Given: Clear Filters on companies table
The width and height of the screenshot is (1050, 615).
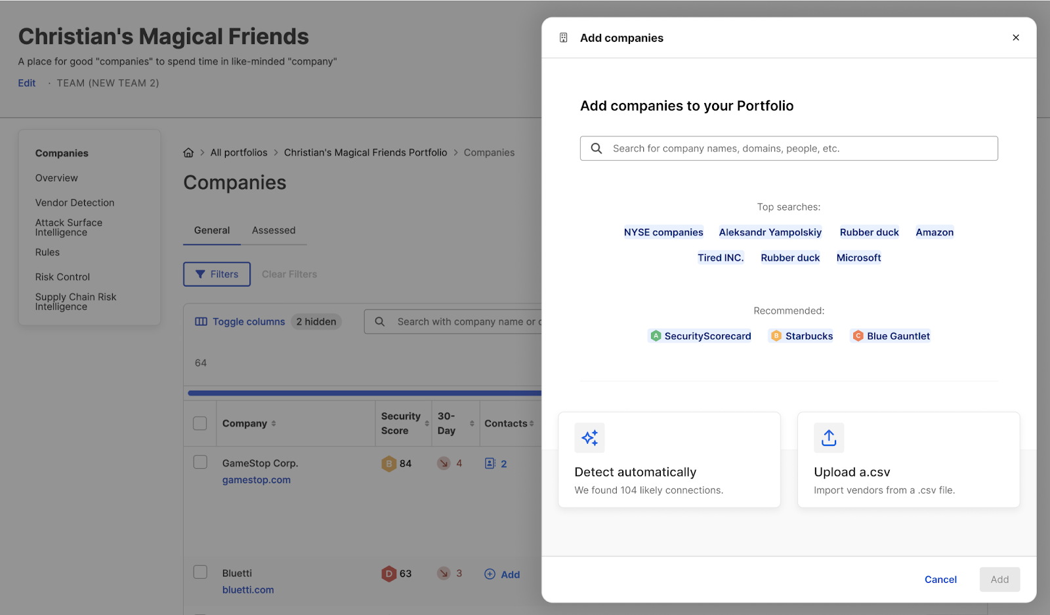Looking at the screenshot, I should tap(289, 274).
